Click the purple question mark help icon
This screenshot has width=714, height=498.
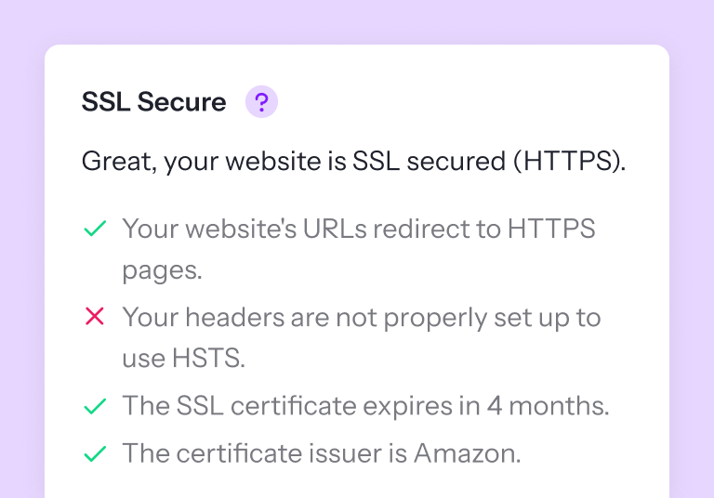click(x=261, y=102)
